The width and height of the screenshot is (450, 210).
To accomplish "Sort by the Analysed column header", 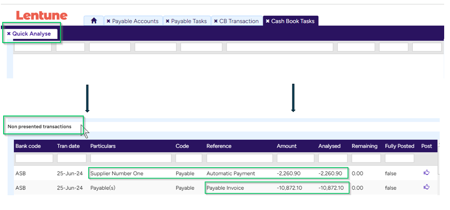I will tap(329, 146).
